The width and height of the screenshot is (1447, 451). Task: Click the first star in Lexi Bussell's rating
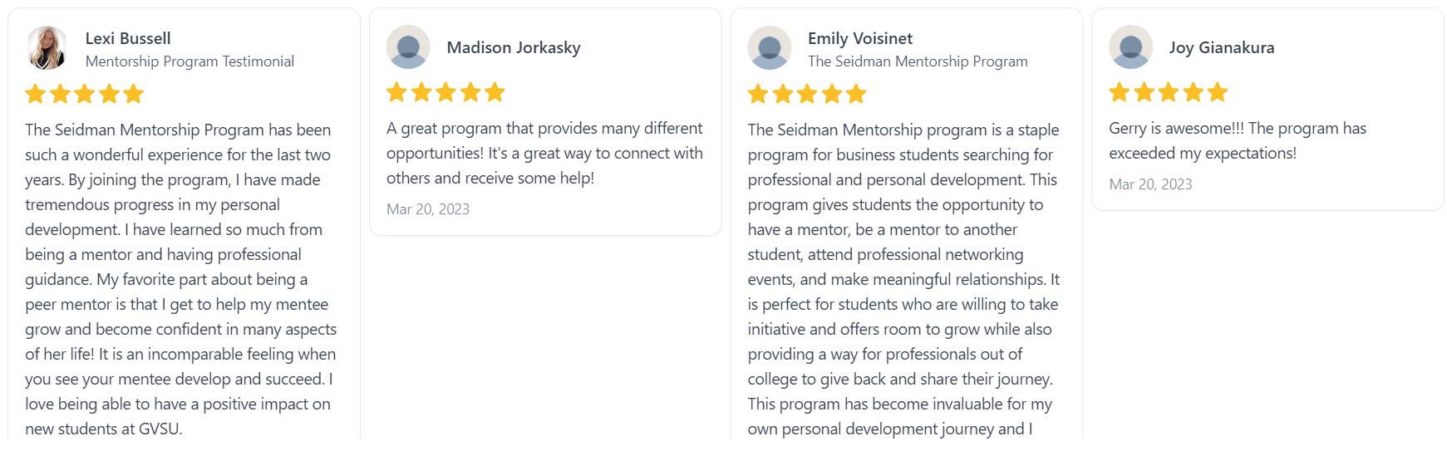point(36,94)
